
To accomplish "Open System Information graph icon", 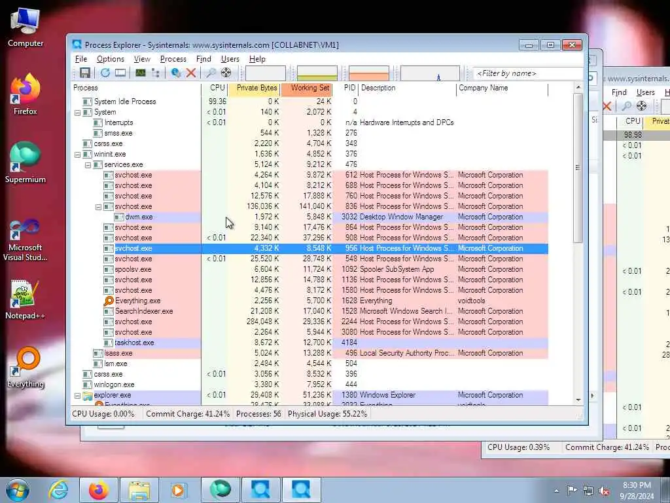I will click(141, 73).
